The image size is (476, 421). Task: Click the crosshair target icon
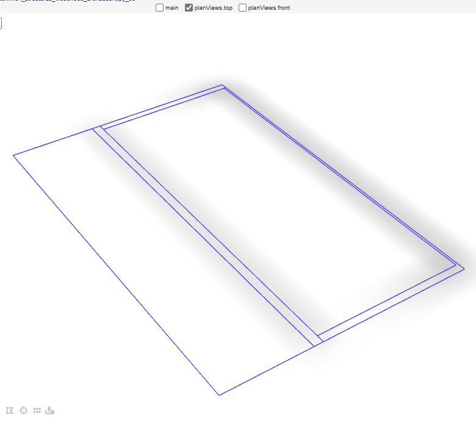coord(24,411)
